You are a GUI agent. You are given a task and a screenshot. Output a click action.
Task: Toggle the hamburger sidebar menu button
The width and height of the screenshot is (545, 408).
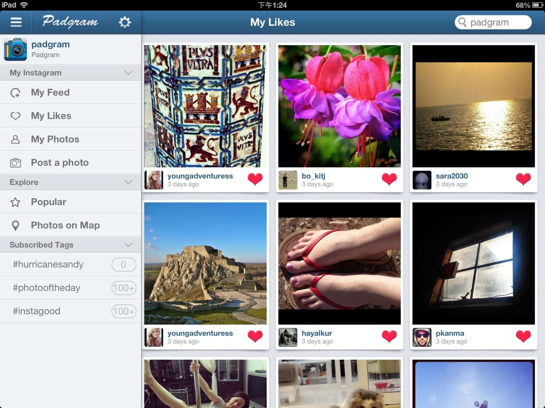point(16,22)
